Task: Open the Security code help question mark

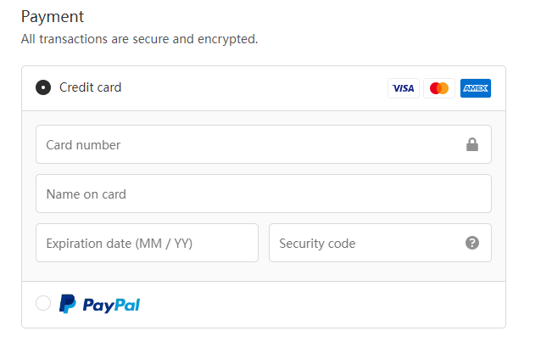Action: (472, 244)
